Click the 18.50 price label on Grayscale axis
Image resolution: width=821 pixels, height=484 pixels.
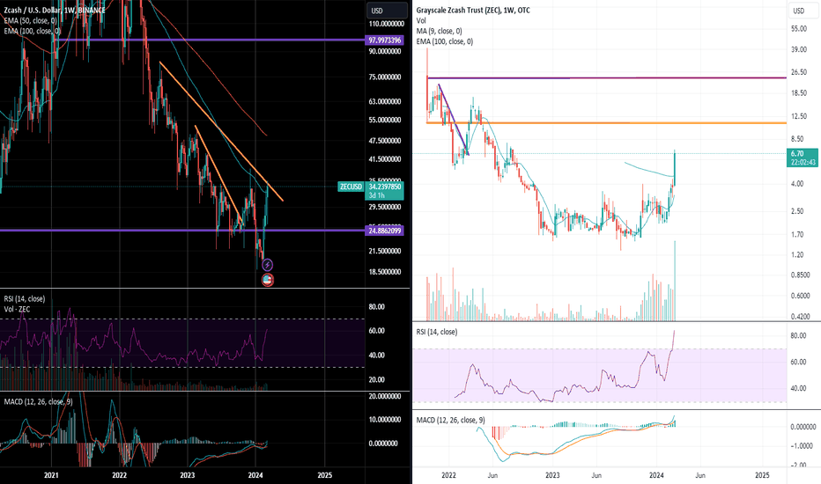click(799, 93)
